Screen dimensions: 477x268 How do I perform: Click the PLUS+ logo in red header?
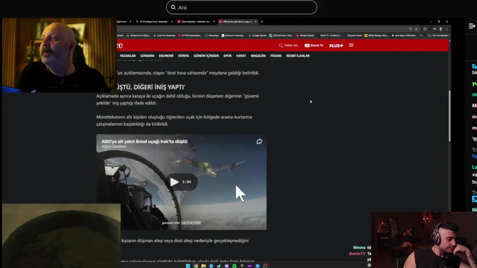[x=336, y=45]
